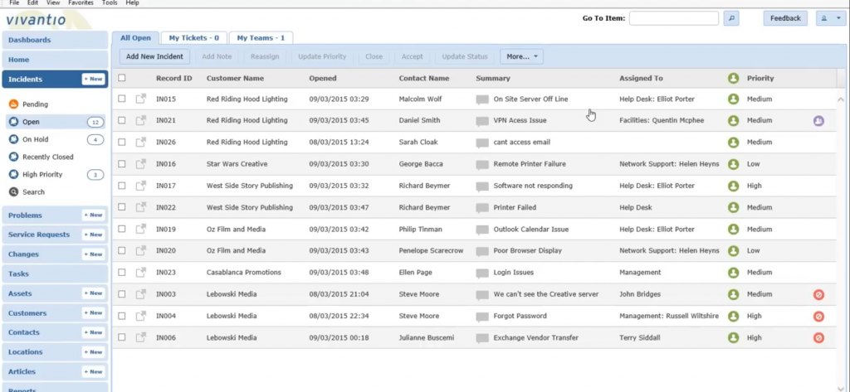
Task: Click Add New Incident button
Action: point(154,56)
